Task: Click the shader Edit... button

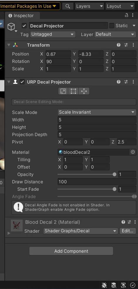Action: [x=128, y=231]
